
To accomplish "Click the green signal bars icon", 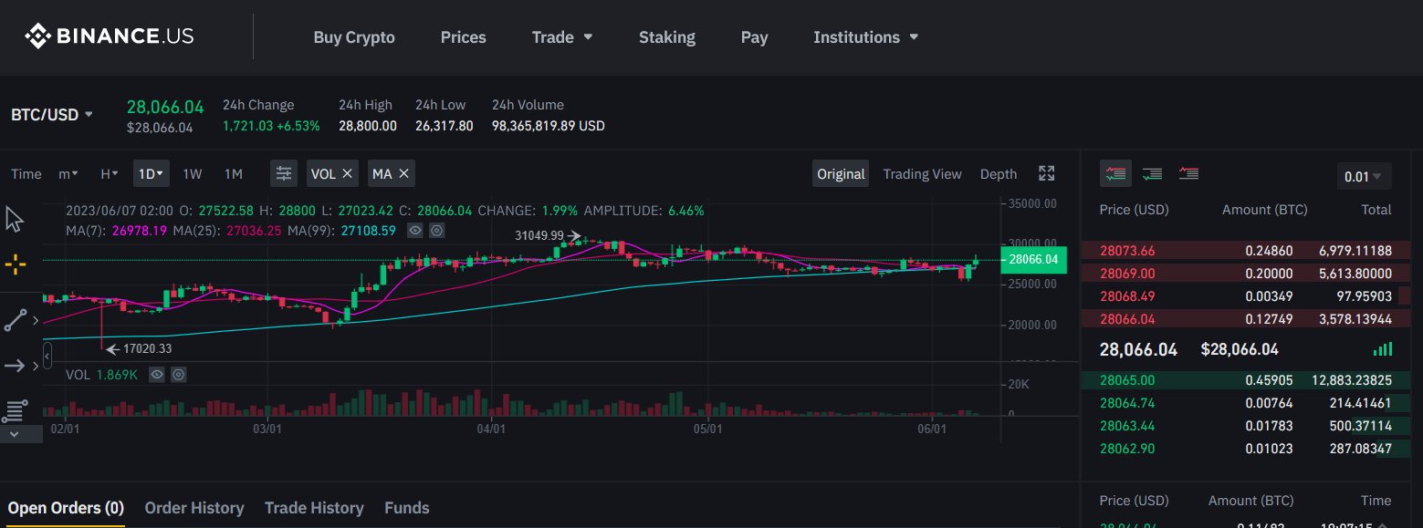I will coord(1383,349).
